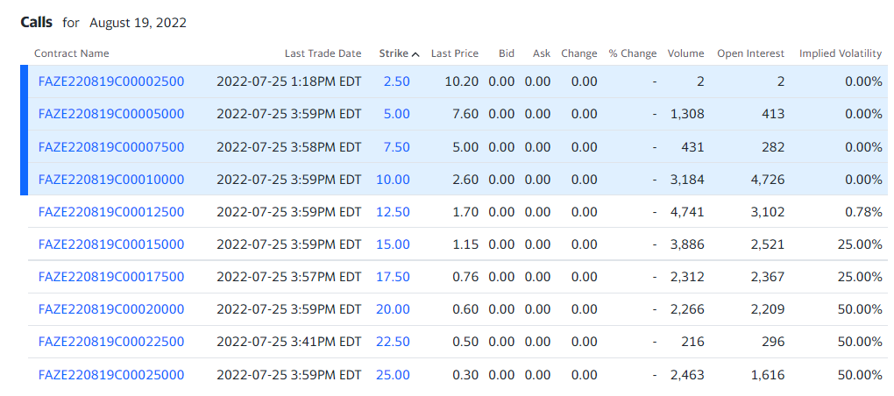894x396 pixels.
Task: Click the 5.00 strike price link
Action: [397, 114]
